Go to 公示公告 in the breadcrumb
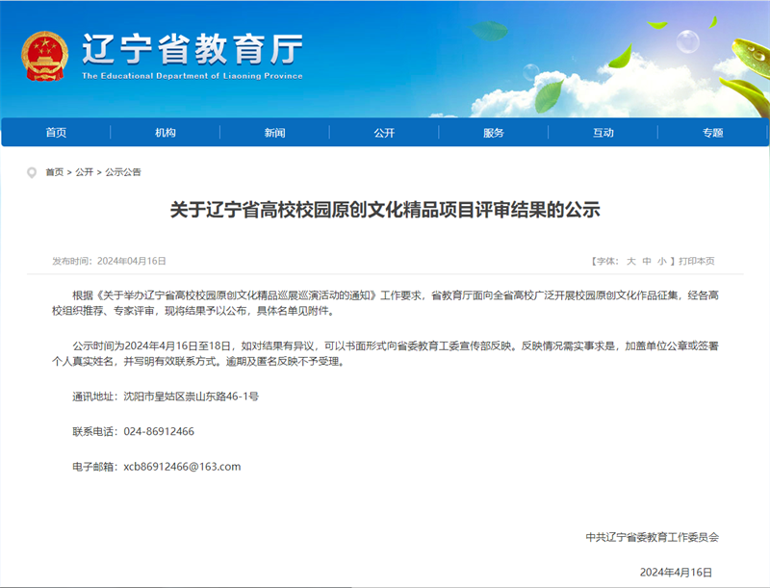Image resolution: width=770 pixels, height=588 pixels. pyautogui.click(x=123, y=172)
